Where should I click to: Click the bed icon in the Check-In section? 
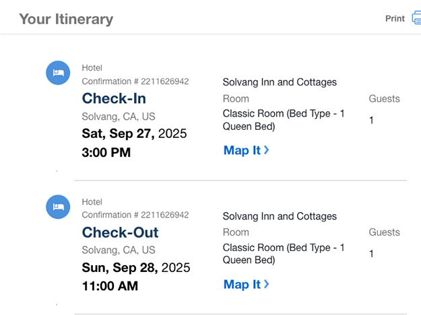coord(58,74)
